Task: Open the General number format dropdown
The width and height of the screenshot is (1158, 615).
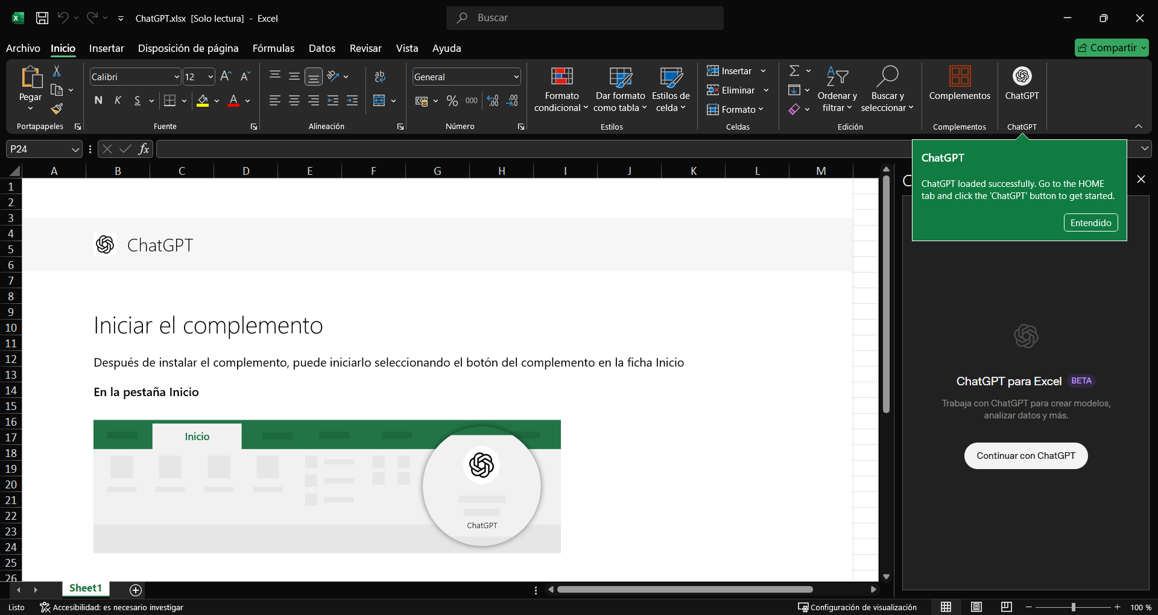Action: [x=516, y=77]
